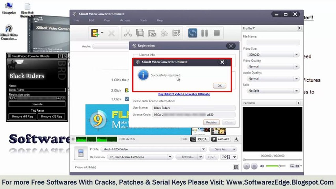The width and height of the screenshot is (336, 189).
Task: Open the Xilisoft Video Converter desktop shortcut
Action: tap(9, 33)
